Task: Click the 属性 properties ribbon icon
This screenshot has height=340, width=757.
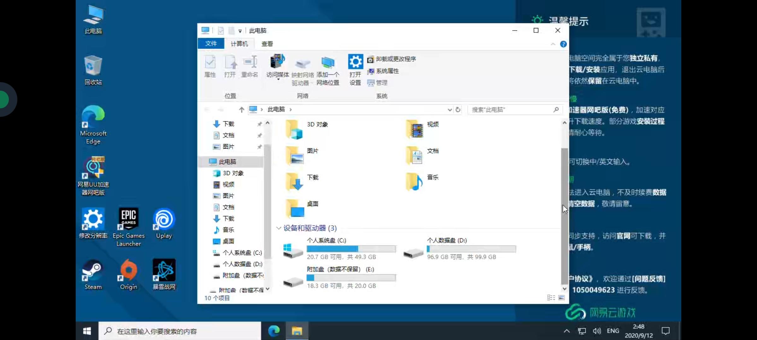Action: point(210,66)
